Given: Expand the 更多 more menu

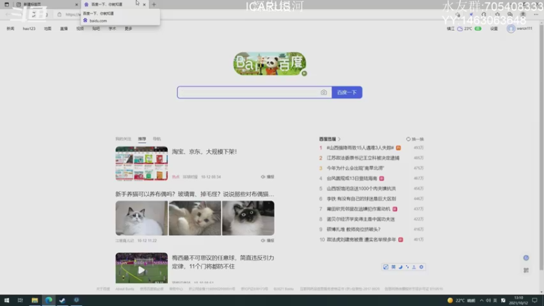Looking at the screenshot, I should 129,29.
